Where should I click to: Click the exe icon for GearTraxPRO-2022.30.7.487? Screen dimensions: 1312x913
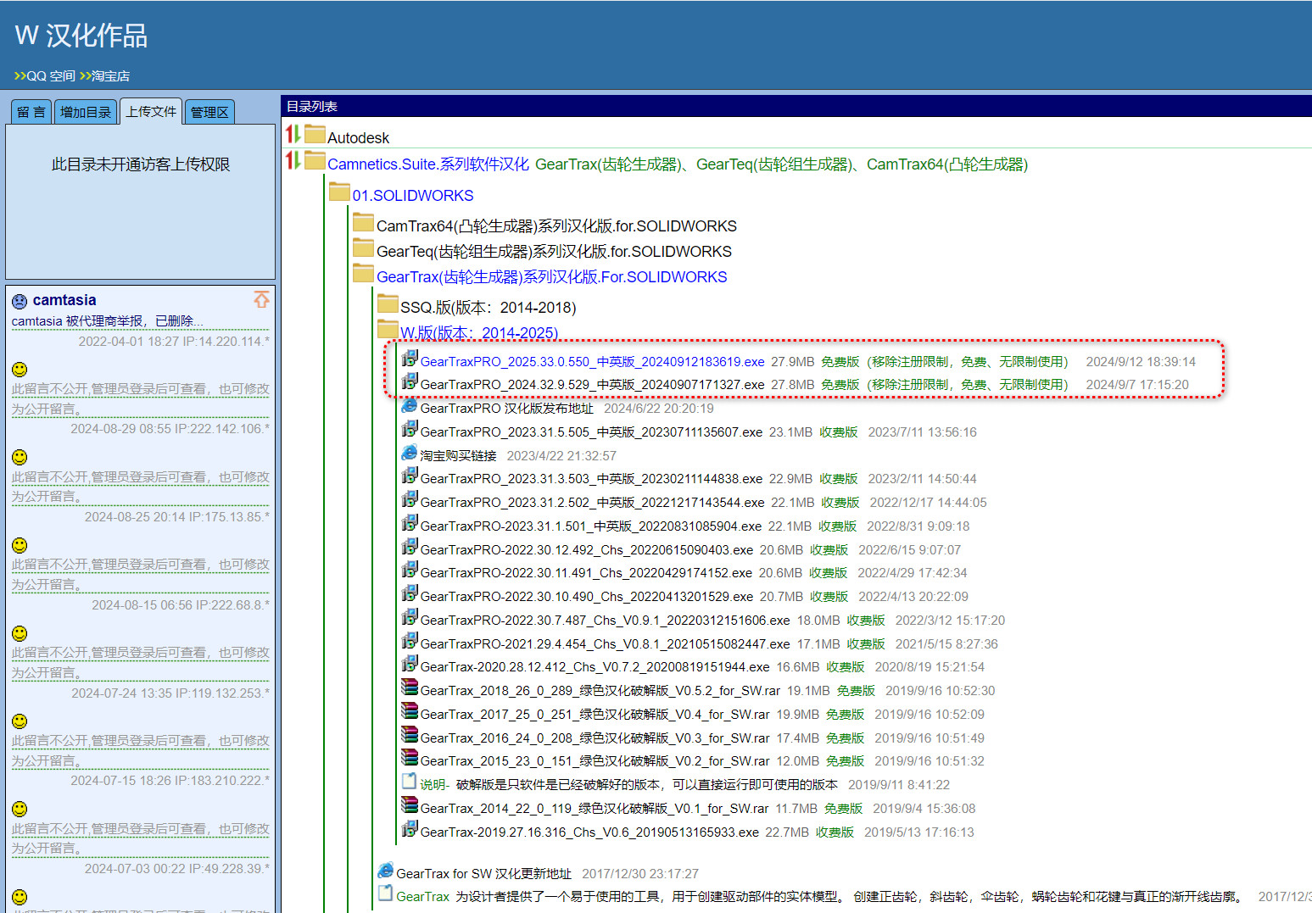[410, 618]
